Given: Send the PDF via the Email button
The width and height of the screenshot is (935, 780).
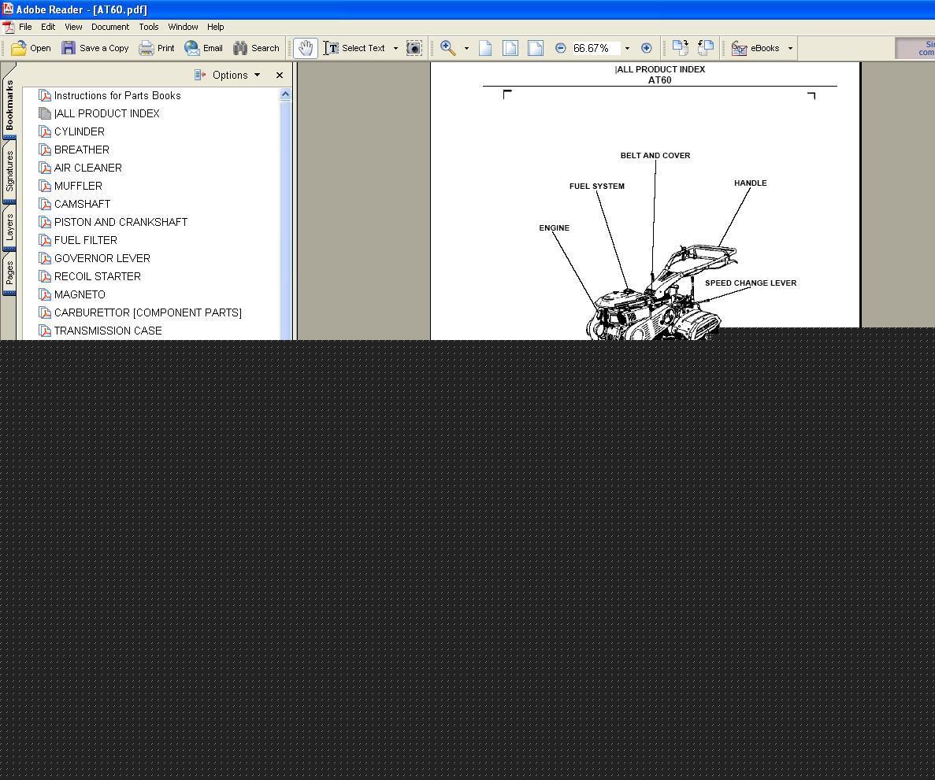Looking at the screenshot, I should pyautogui.click(x=204, y=48).
